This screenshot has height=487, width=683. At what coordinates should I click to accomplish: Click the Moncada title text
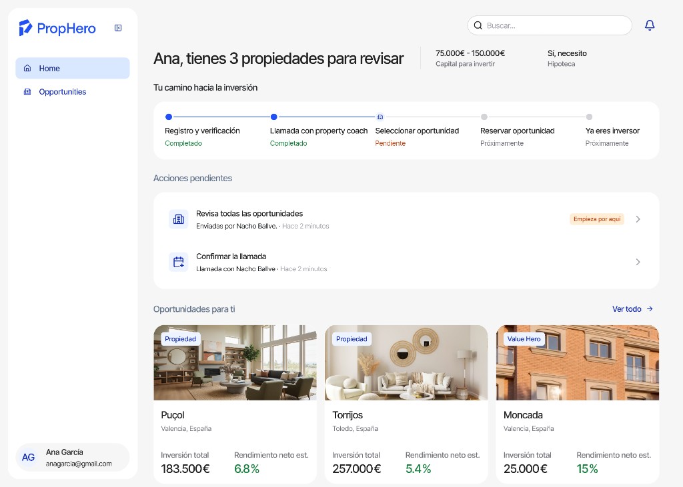tap(523, 415)
